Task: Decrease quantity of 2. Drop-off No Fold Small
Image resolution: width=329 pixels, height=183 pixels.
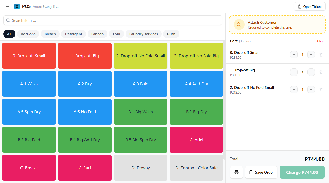Action: (x=294, y=90)
